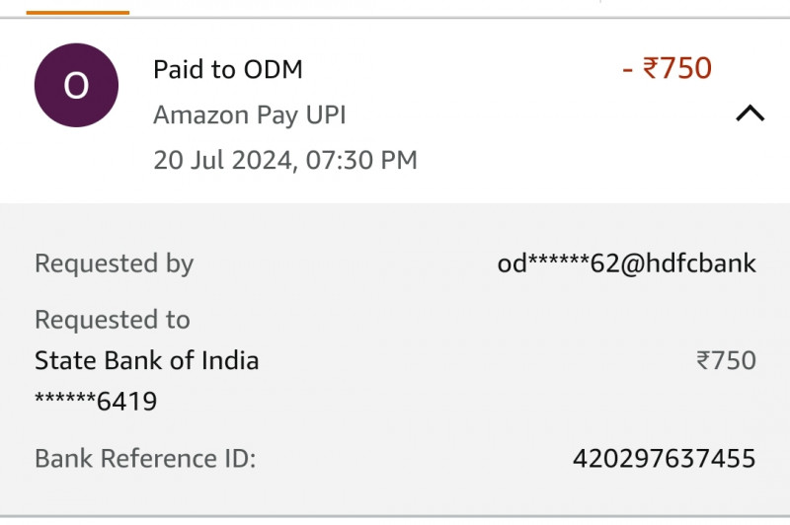Select the masked account number ******6419
790x525 pixels.
point(96,402)
